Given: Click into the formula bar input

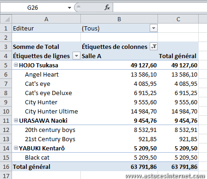Looking at the screenshot, I should tap(160, 7).
